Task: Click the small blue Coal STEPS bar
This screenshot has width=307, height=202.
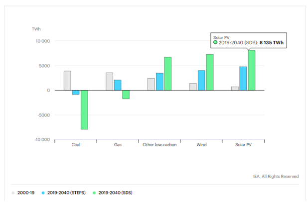Action: (x=76, y=92)
